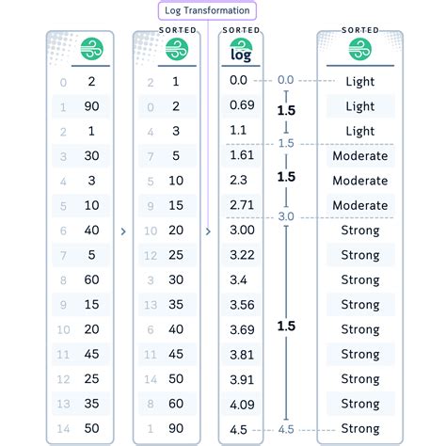Viewport: 446px width, 446px height.
Task: Select sorted value 25 with index 12
Action: click(167, 255)
